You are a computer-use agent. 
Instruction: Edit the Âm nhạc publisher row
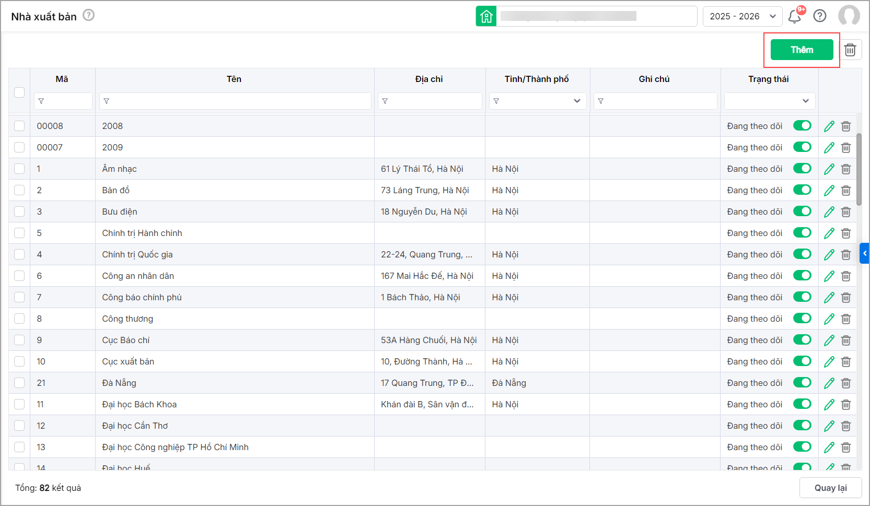coord(829,169)
